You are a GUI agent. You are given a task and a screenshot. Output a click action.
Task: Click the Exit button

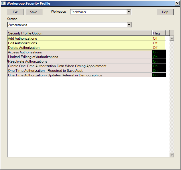tap(15, 12)
